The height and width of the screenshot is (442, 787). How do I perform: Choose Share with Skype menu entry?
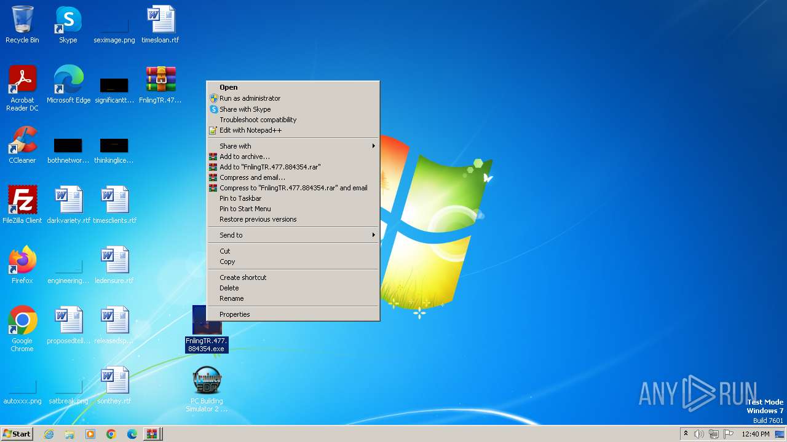tap(293, 109)
